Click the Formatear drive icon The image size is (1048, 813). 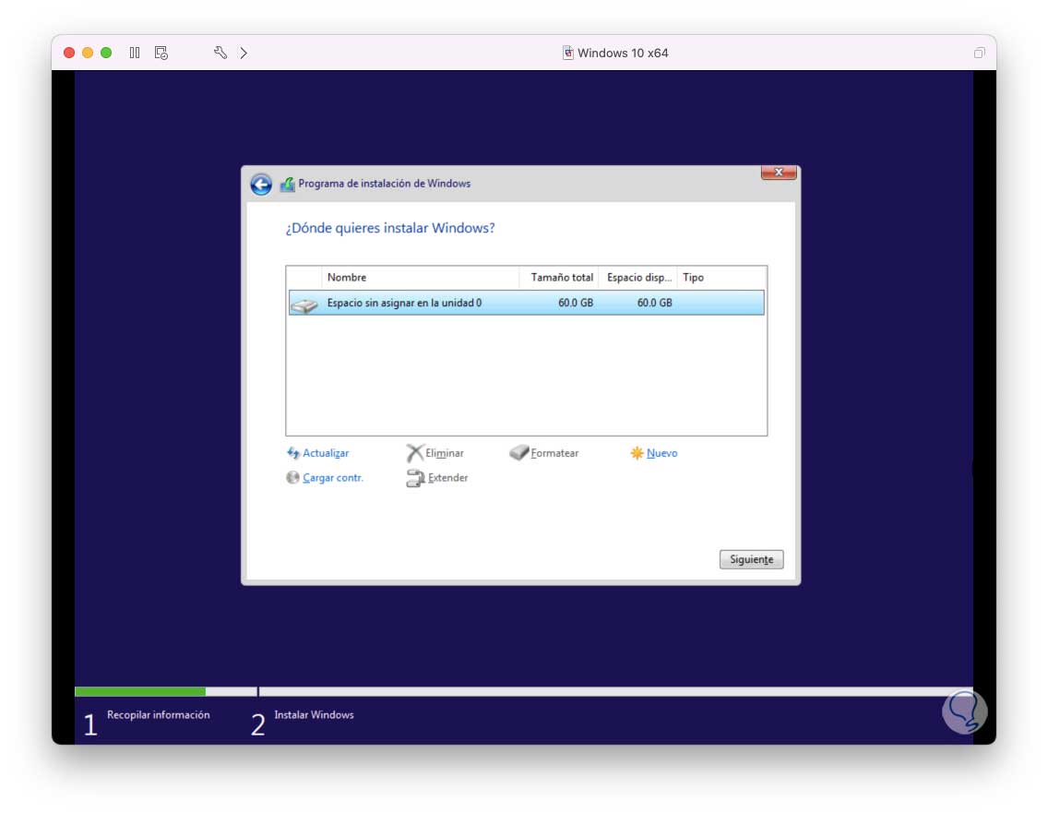[518, 453]
